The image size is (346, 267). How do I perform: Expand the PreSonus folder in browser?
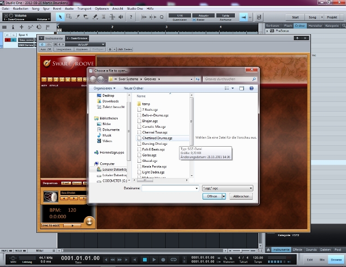267,31
